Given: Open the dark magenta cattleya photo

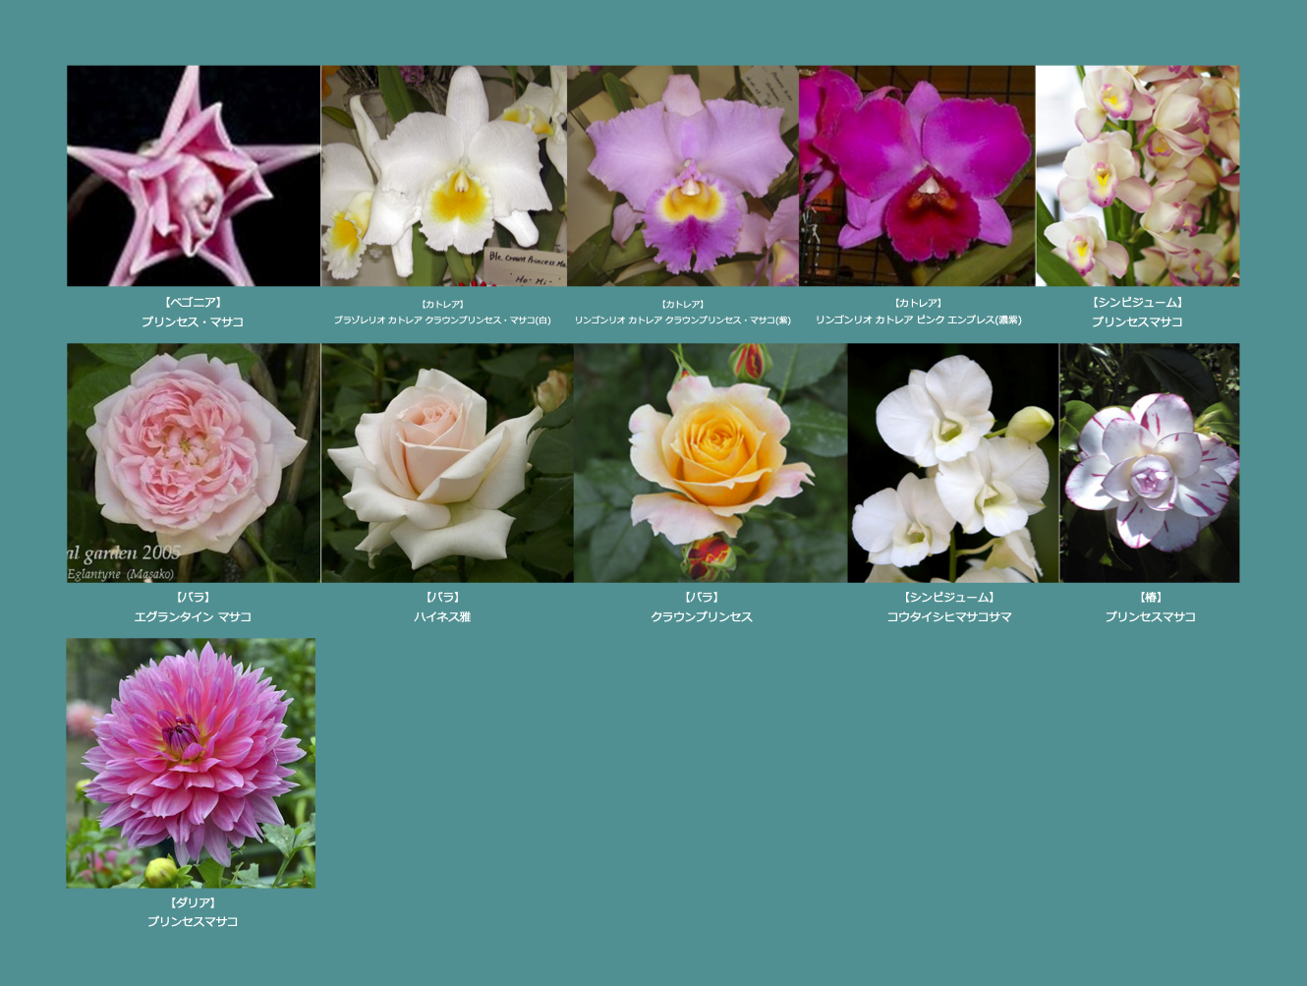Looking at the screenshot, I should point(917,176).
